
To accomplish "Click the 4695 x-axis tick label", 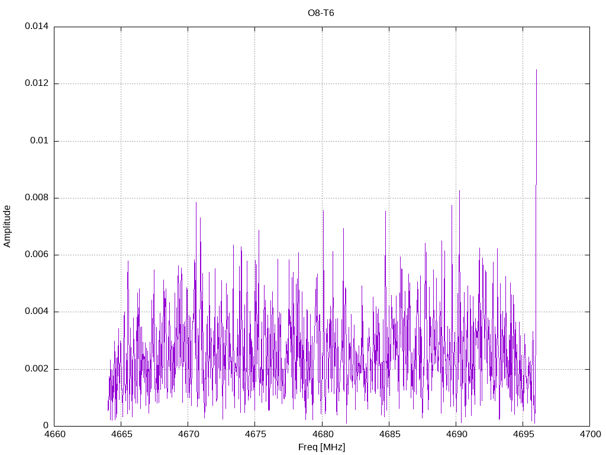I will click(523, 434).
